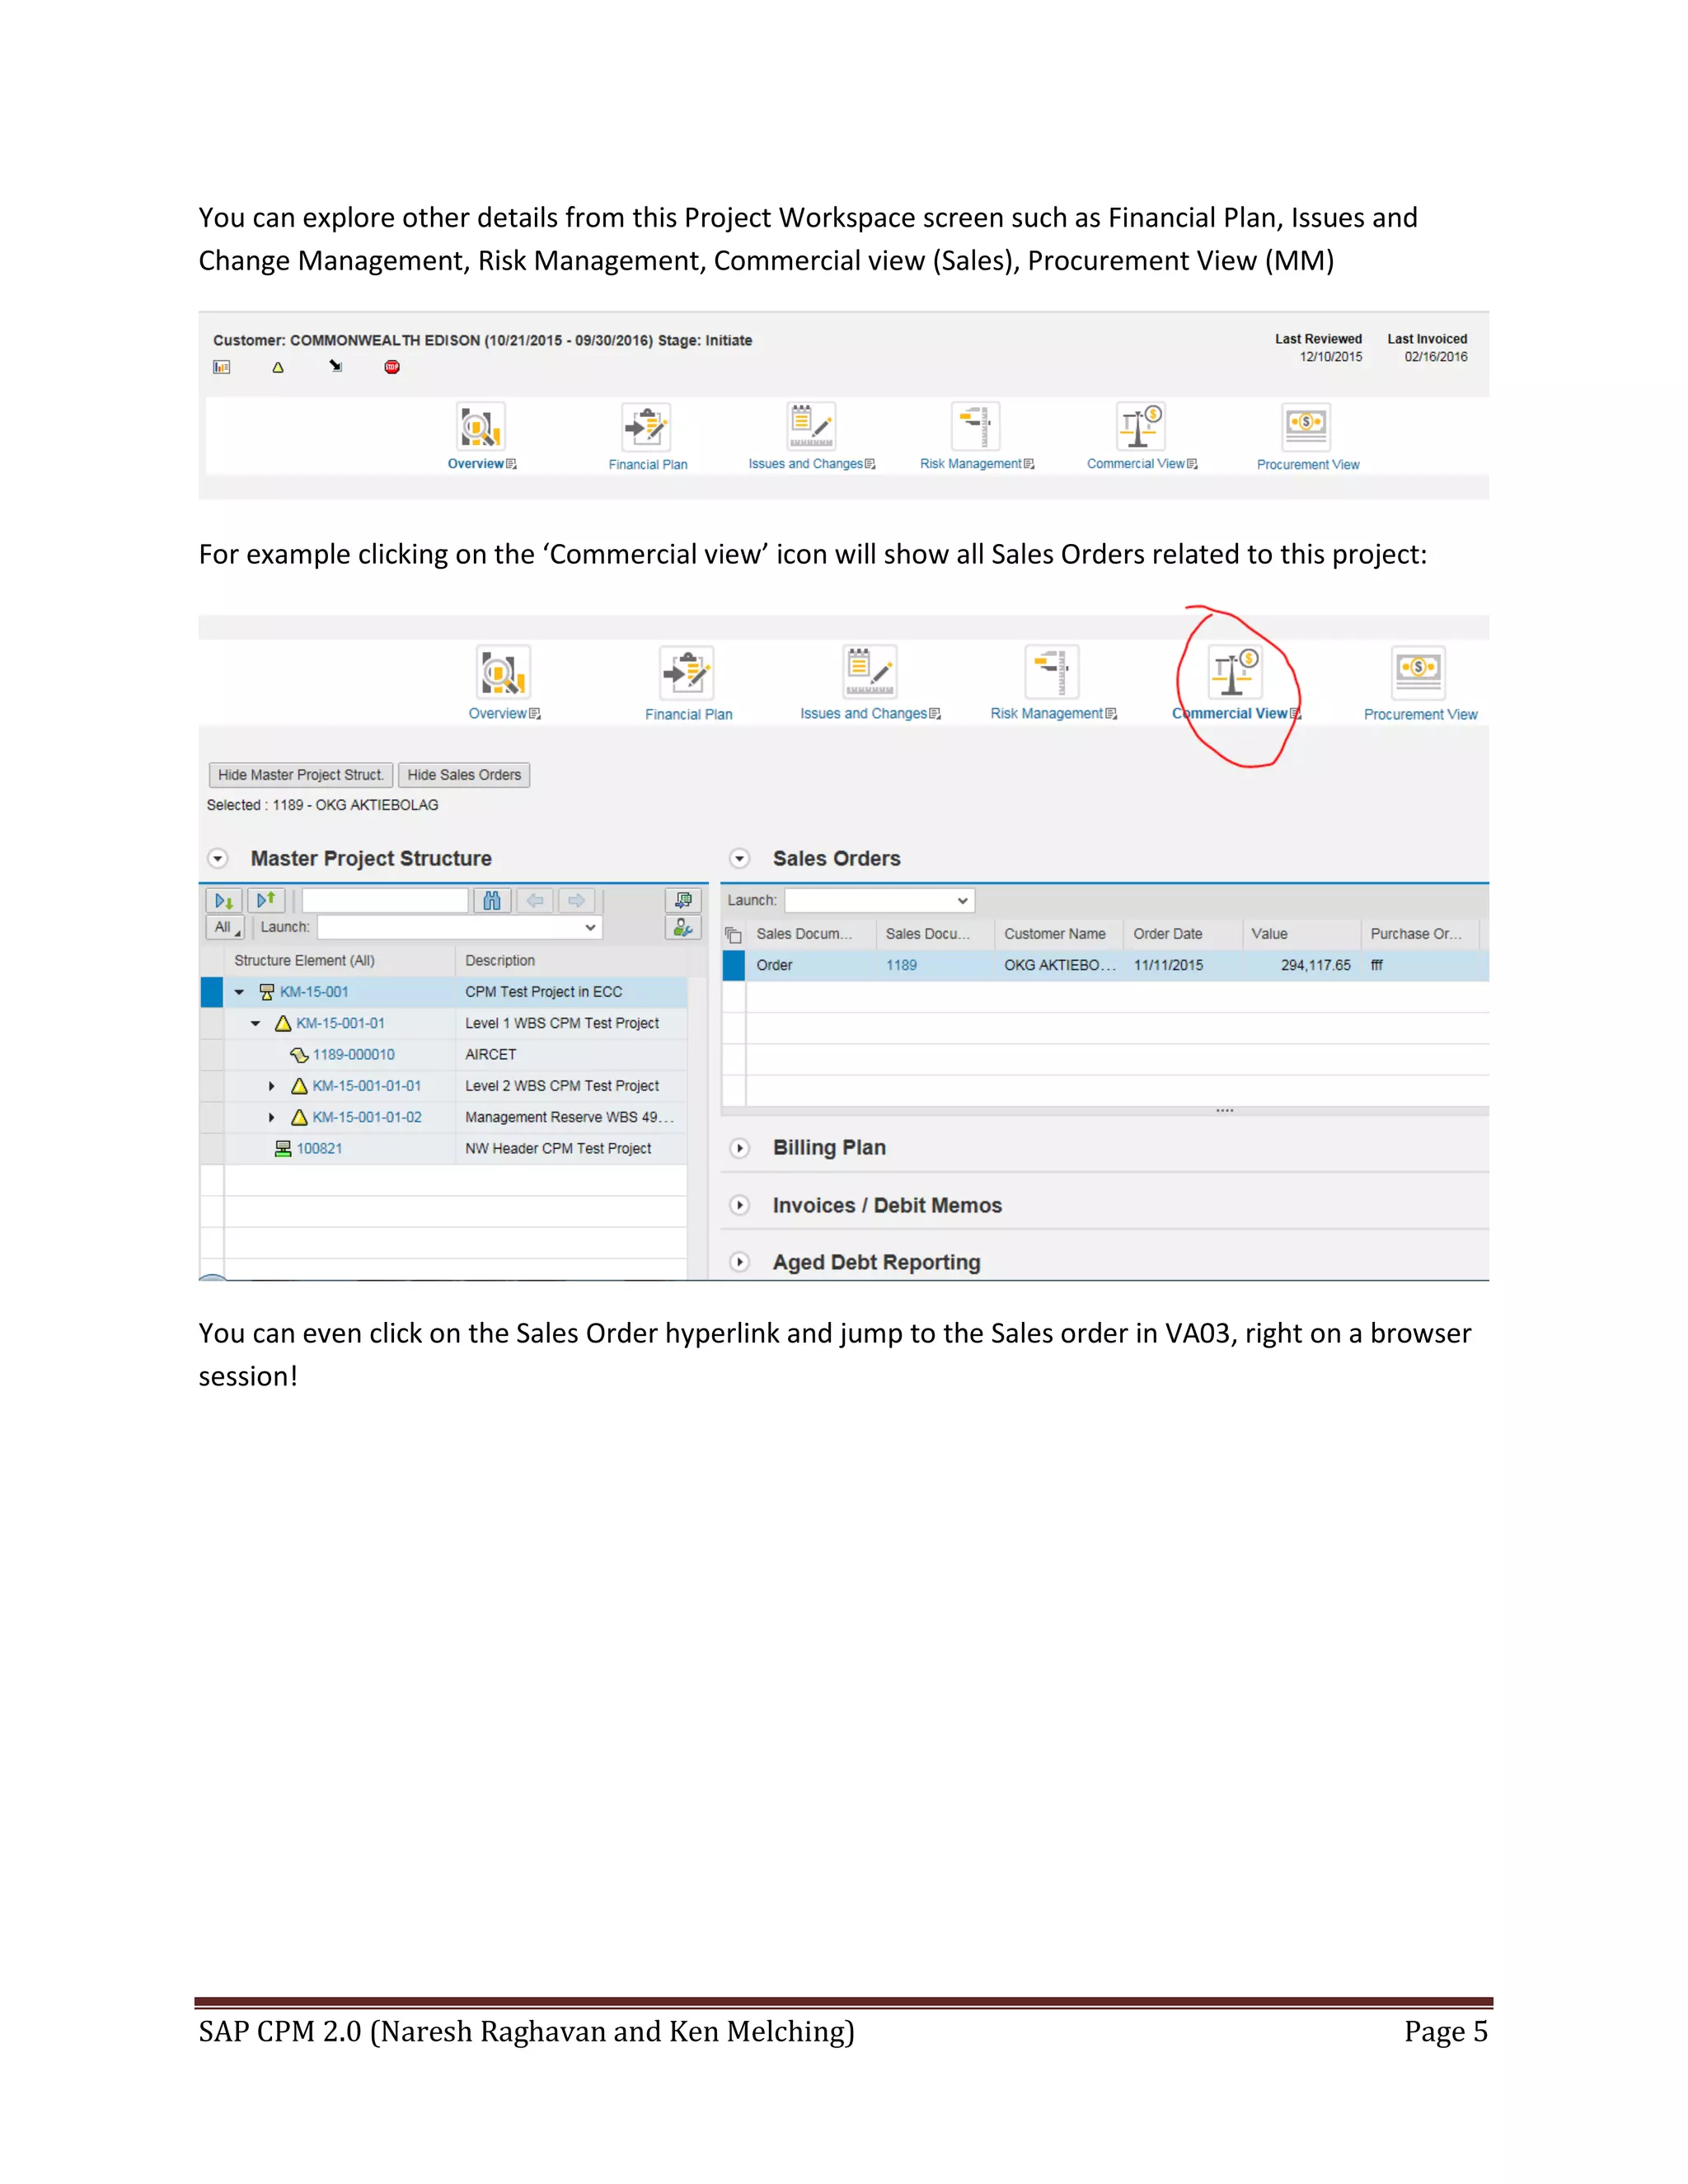Open the KM-15-001-01 WBS link
Viewport: 1688px width, 2184px height.
coord(340,1024)
